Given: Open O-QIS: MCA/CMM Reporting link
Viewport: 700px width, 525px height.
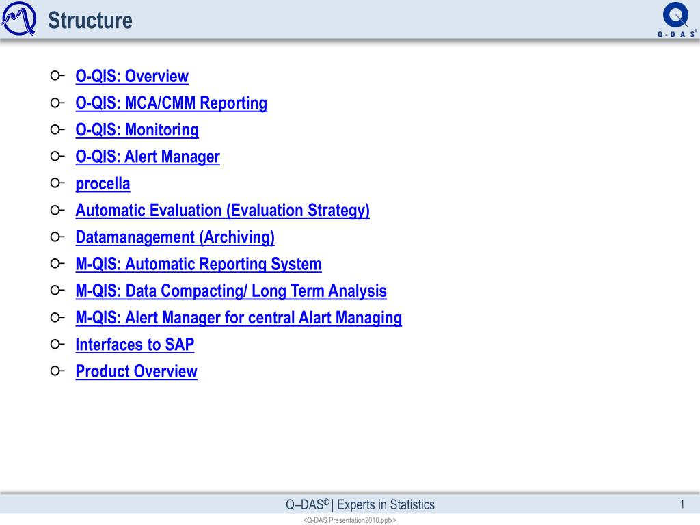Looking at the screenshot, I should [x=171, y=103].
